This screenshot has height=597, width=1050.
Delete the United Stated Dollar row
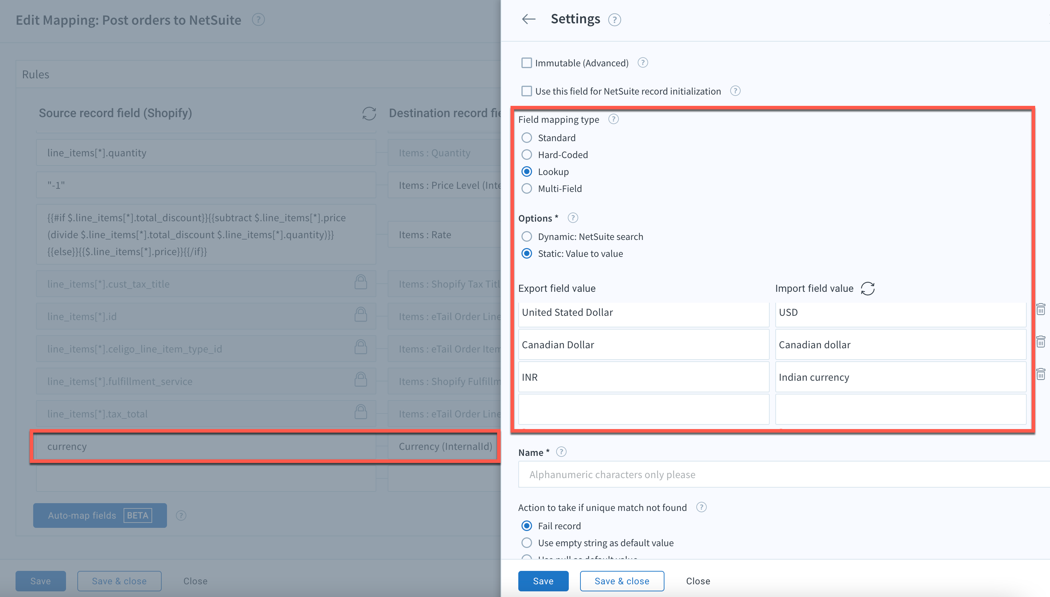tap(1040, 309)
